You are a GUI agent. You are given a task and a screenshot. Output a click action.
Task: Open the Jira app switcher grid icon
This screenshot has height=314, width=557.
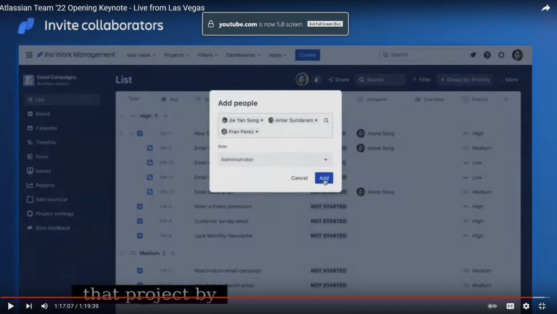29,55
